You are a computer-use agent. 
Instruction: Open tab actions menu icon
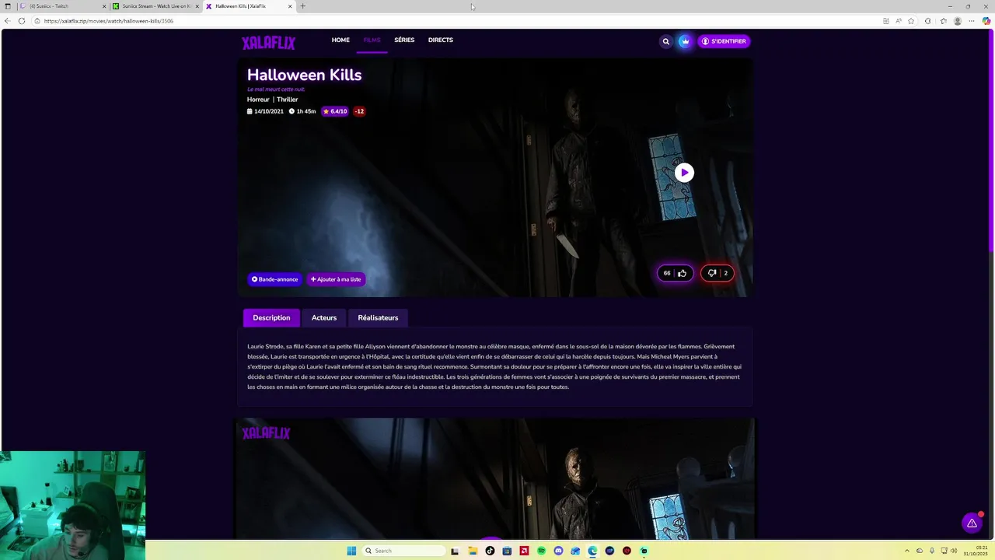tap(7, 6)
